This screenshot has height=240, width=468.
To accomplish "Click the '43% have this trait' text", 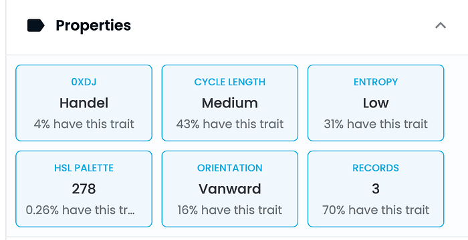I will (230, 124).
